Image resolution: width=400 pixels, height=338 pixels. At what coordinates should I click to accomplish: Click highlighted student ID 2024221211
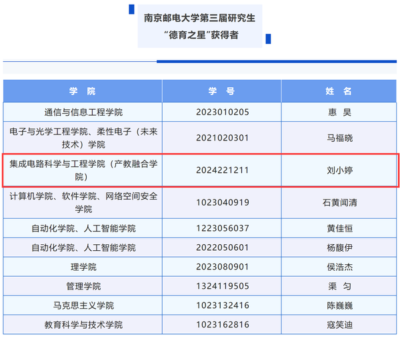[223, 170]
